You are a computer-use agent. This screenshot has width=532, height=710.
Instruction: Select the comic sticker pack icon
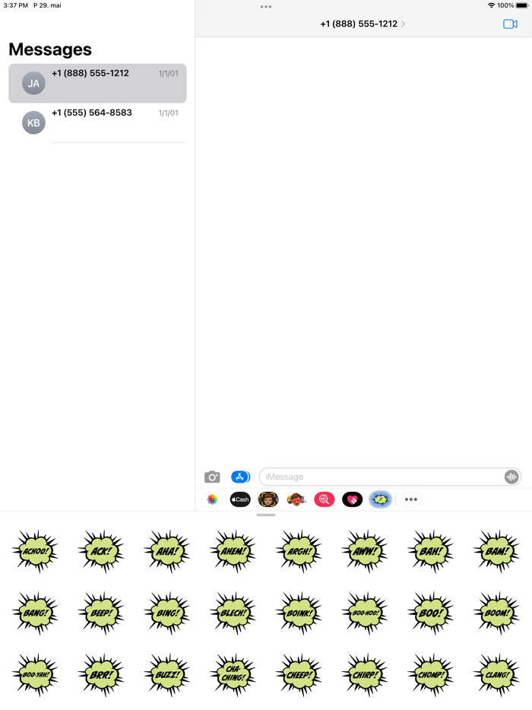380,499
